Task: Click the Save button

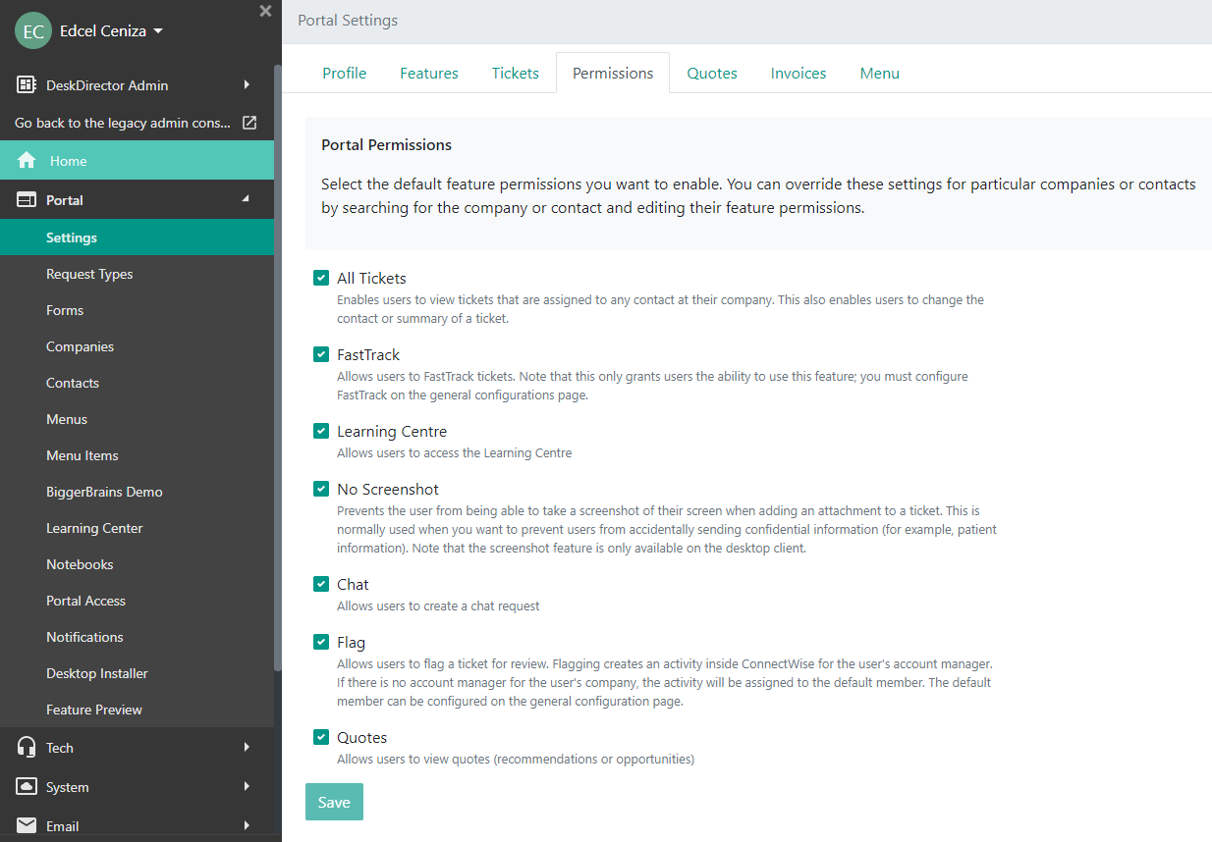Action: click(x=334, y=802)
